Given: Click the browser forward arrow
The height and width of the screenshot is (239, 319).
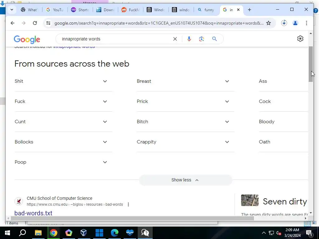Looking at the screenshot, I should pos(24,23).
